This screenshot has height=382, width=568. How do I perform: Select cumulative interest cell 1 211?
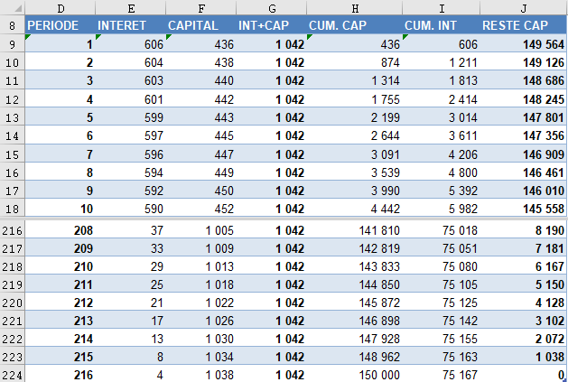[442, 62]
